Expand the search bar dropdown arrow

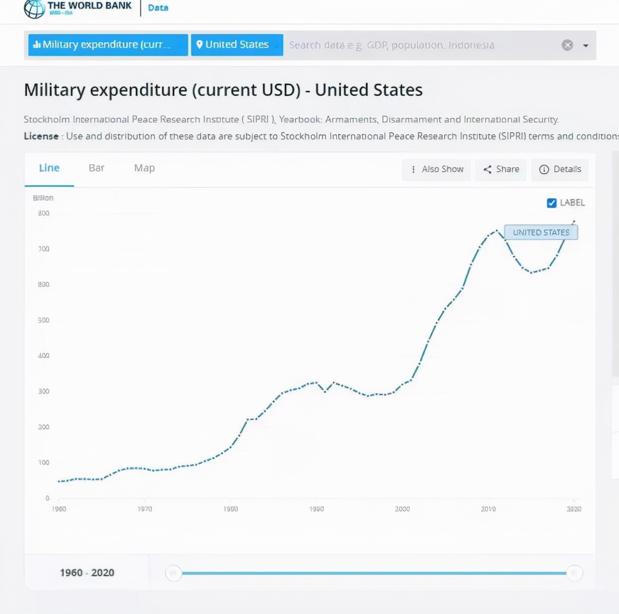585,45
